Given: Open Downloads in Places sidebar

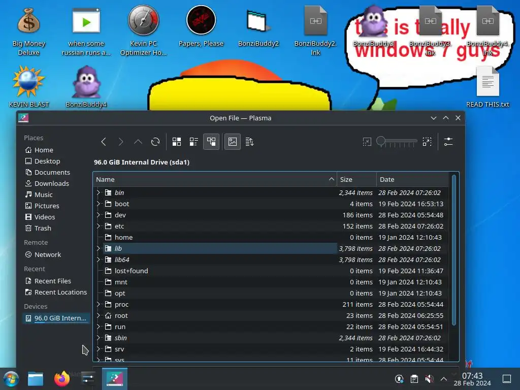Looking at the screenshot, I should (x=56, y=183).
